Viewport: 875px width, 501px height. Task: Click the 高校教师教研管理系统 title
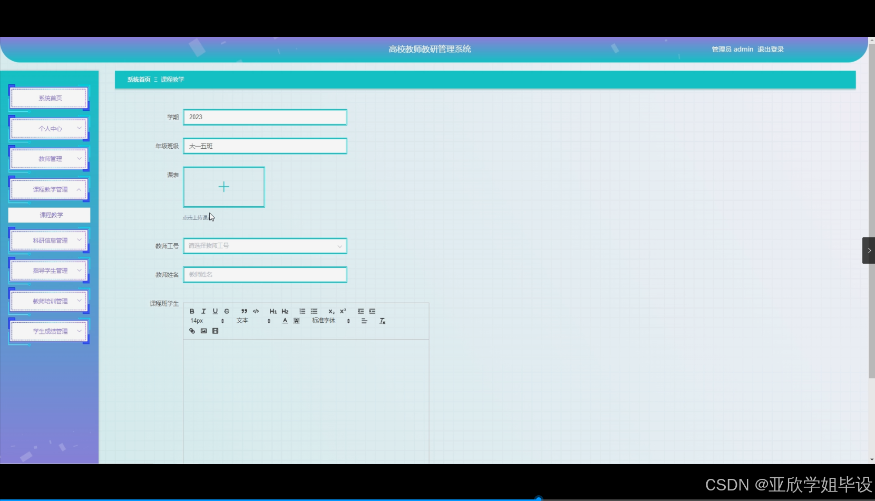coord(430,49)
